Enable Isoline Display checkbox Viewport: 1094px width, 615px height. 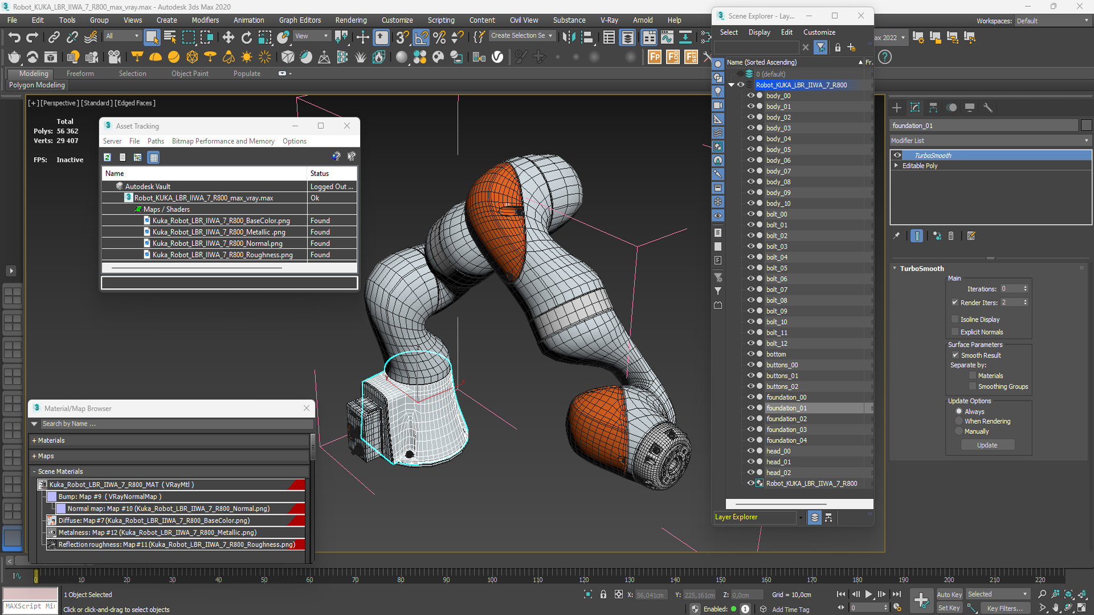[x=955, y=319]
